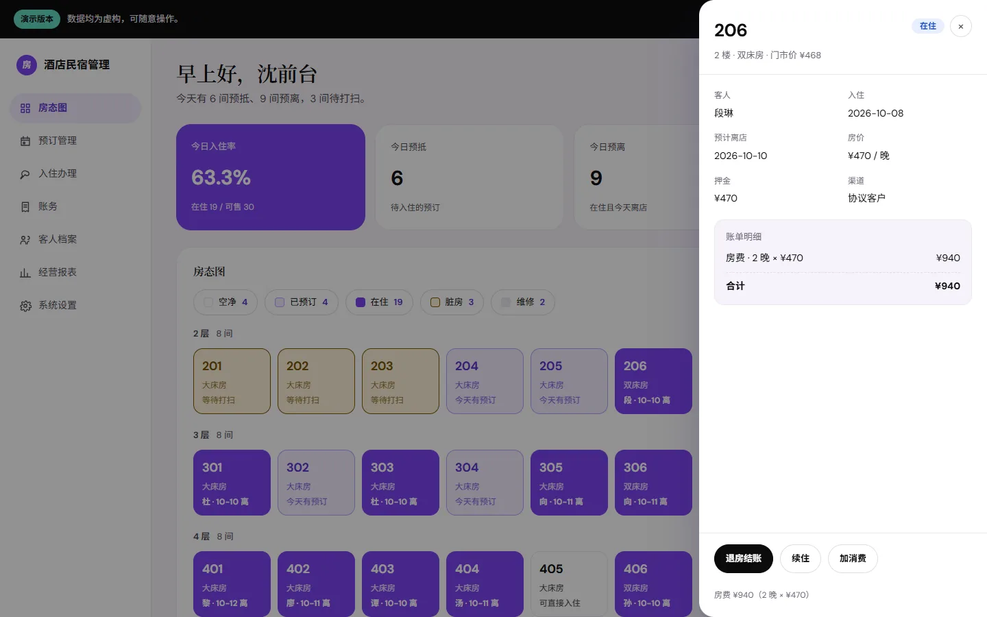This screenshot has width=987, height=617.
Task: Click guest name 段琳
Action: coord(724,113)
